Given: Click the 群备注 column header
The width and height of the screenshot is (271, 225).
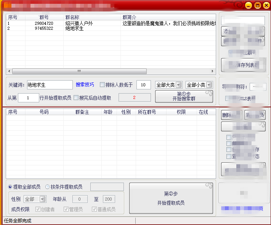Looking at the screenshot, I should [x=82, y=112].
